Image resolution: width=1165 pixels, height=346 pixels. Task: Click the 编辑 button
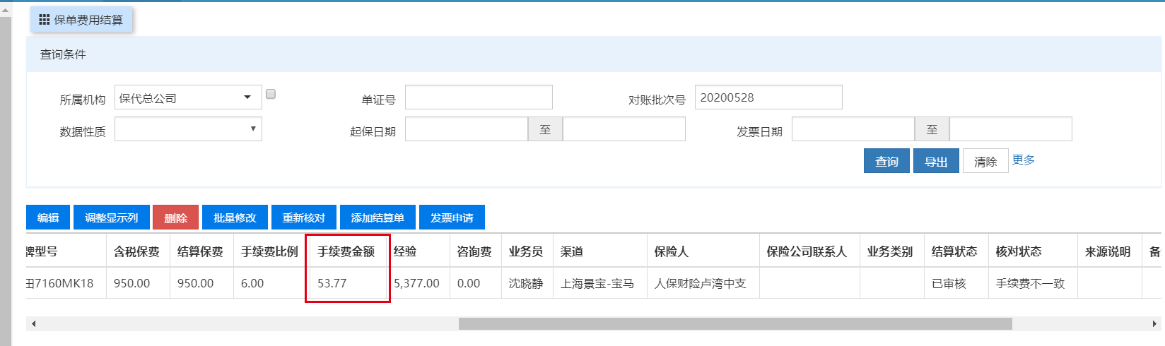(48, 217)
